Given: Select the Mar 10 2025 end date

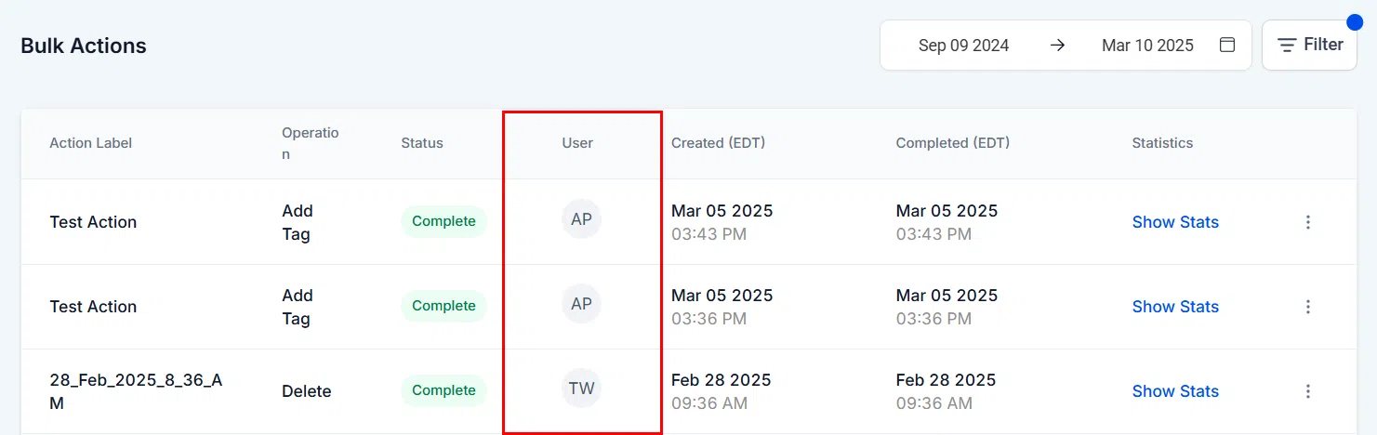Looking at the screenshot, I should point(1147,45).
